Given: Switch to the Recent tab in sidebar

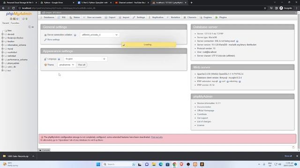Looking at the screenshot, I should pyautogui.click(x=6, y=23).
